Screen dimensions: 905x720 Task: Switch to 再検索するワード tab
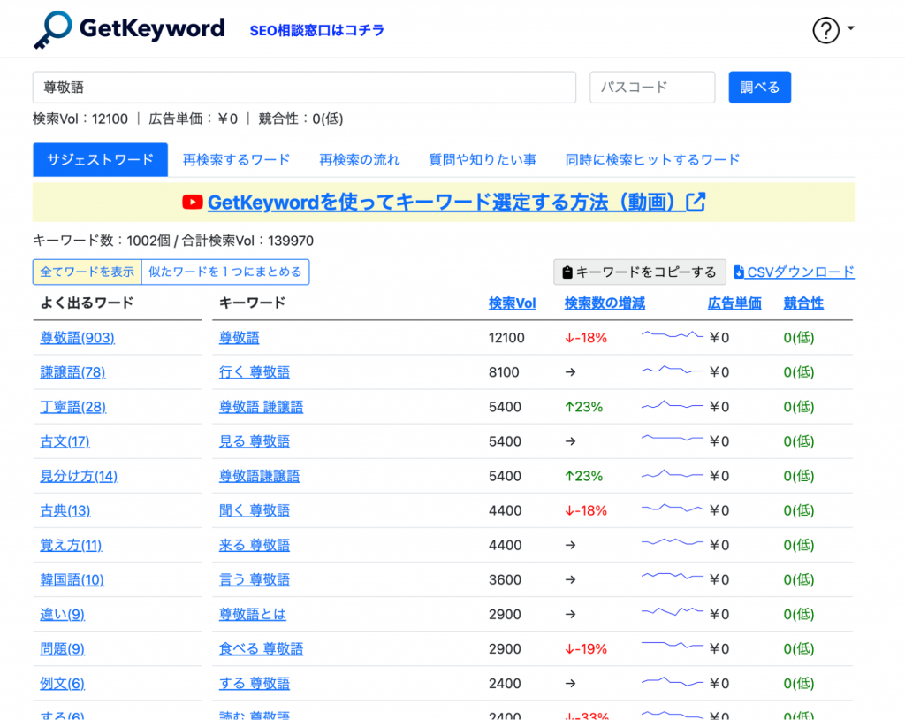(236, 159)
